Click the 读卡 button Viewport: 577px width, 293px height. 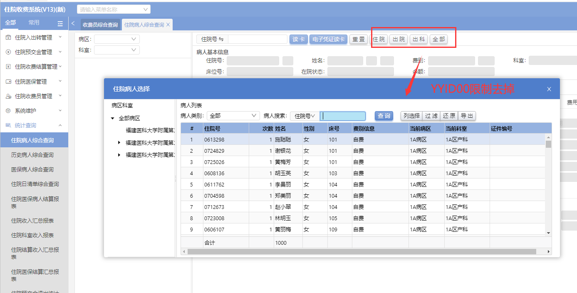(299, 39)
